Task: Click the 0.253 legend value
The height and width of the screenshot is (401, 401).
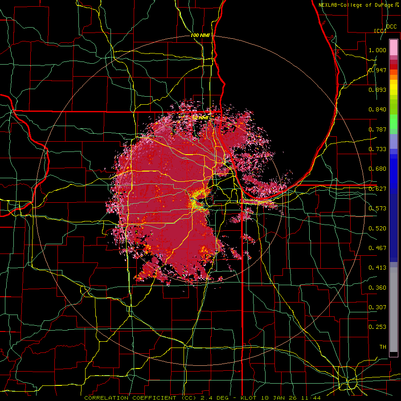Action: [x=377, y=327]
